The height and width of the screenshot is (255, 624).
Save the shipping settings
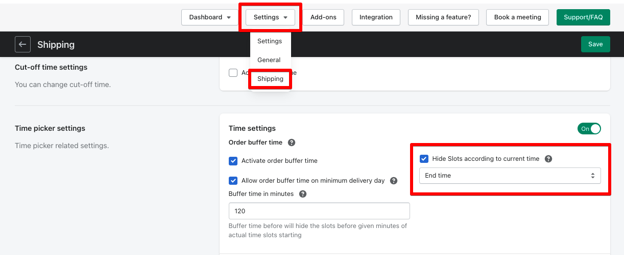coord(595,44)
